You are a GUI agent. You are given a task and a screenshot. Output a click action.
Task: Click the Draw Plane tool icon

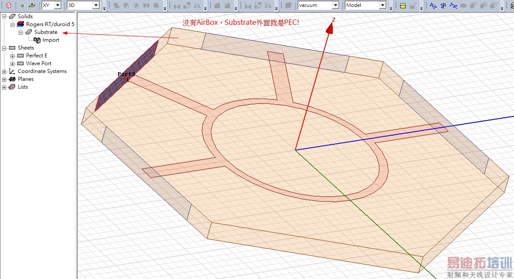(x=32, y=5)
